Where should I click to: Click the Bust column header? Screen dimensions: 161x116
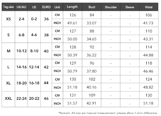pyautogui.click(x=92, y=7)
